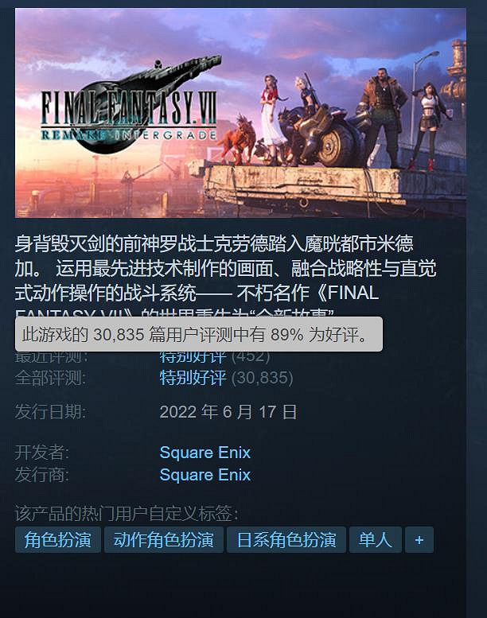Image resolution: width=487 pixels, height=618 pixels.
Task: Click the 发行日期 label
Action: [x=50, y=412]
